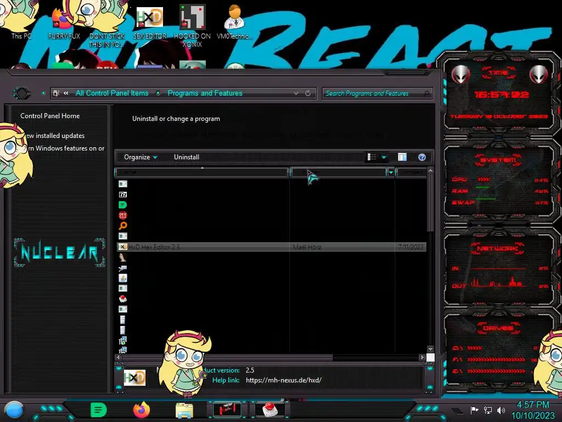The width and height of the screenshot is (562, 422).
Task: Open the Publisher column filter dropdown arrow
Action: 391,173
